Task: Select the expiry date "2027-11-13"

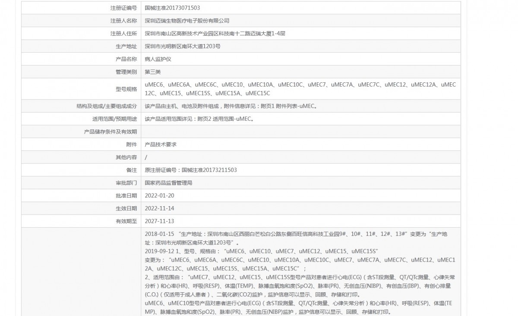Action: (x=159, y=221)
